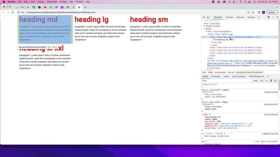Expand the second col-xxl-3 div node
The height and width of the screenshot is (157, 280).
pos(210,48)
